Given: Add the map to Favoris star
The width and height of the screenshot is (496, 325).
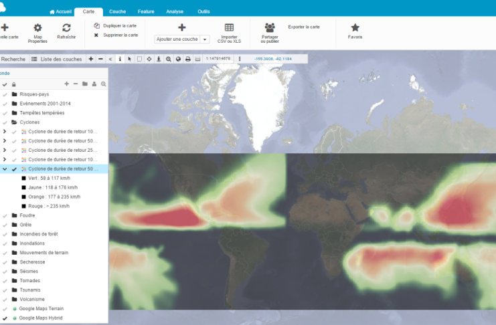Looking at the screenshot, I should click(x=355, y=27).
